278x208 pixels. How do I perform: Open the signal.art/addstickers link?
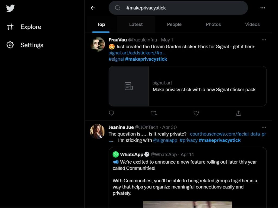pos(137,53)
